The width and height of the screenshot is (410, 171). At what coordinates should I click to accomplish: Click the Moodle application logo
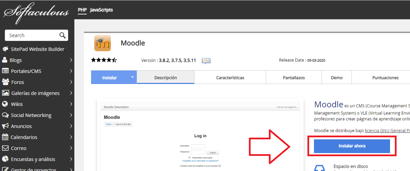click(x=103, y=43)
